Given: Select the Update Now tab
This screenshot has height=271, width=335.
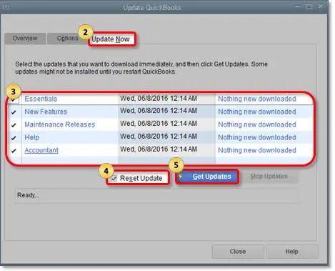Looking at the screenshot, I should (111, 39).
